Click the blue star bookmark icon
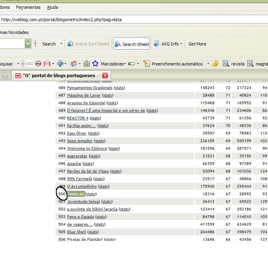268x254 pixels. pos(95,63)
